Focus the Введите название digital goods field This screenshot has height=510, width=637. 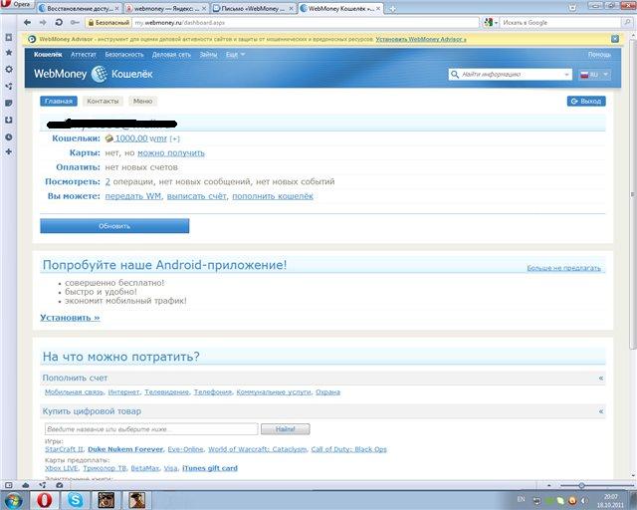point(151,429)
